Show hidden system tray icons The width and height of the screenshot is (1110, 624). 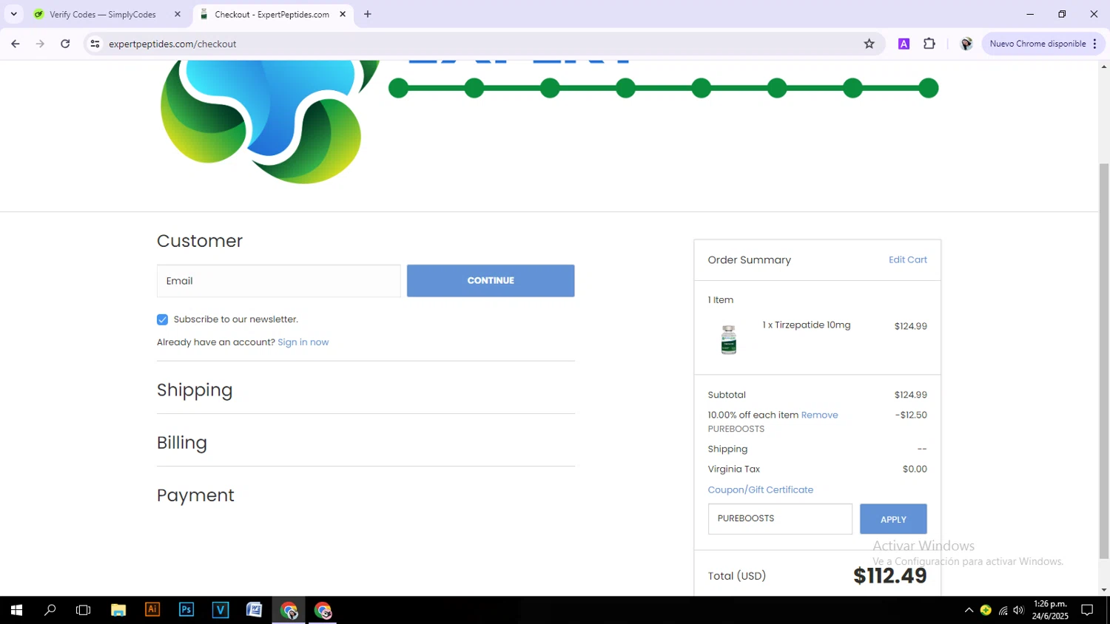pos(969,610)
